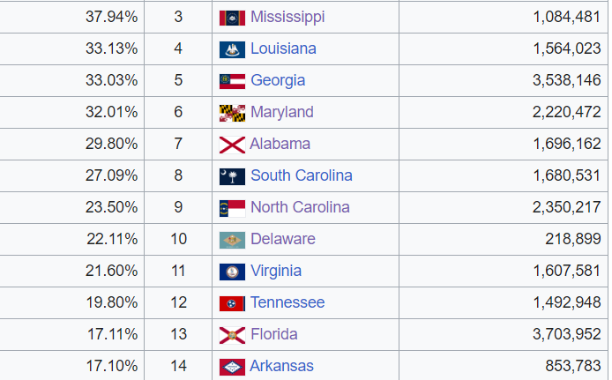The width and height of the screenshot is (612, 380).
Task: Click the Florida flag icon
Action: point(232,336)
